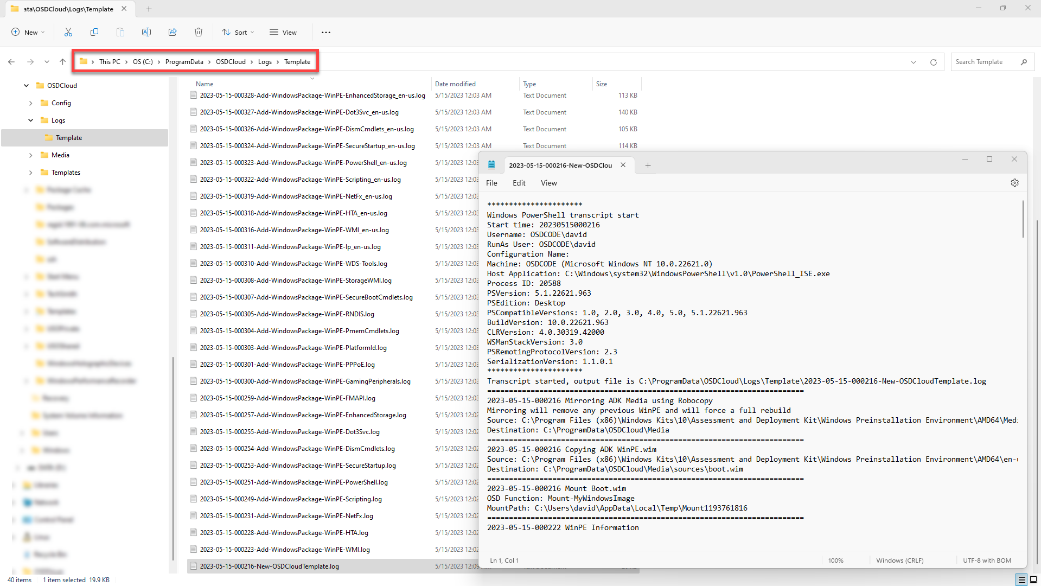Go up one folder level arrow
Screen dimensions: 1041x586
click(63, 62)
